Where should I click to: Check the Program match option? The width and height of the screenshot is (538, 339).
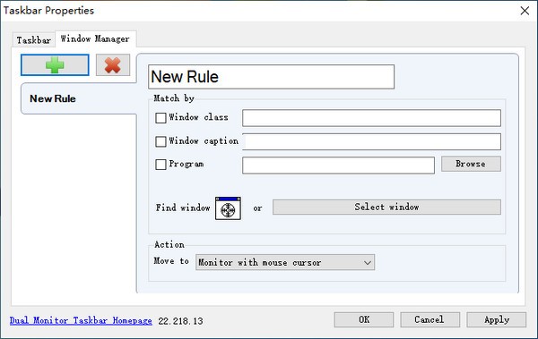[x=161, y=165]
